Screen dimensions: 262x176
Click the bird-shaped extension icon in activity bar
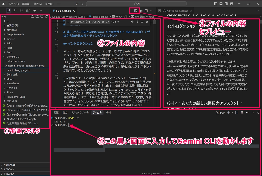(x=35, y=11)
